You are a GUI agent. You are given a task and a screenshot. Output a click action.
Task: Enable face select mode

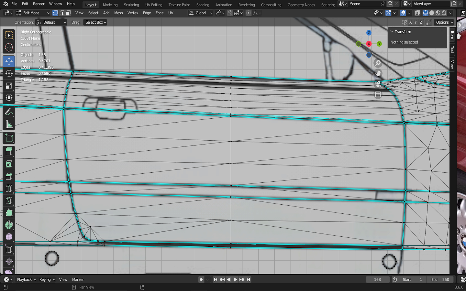68,13
